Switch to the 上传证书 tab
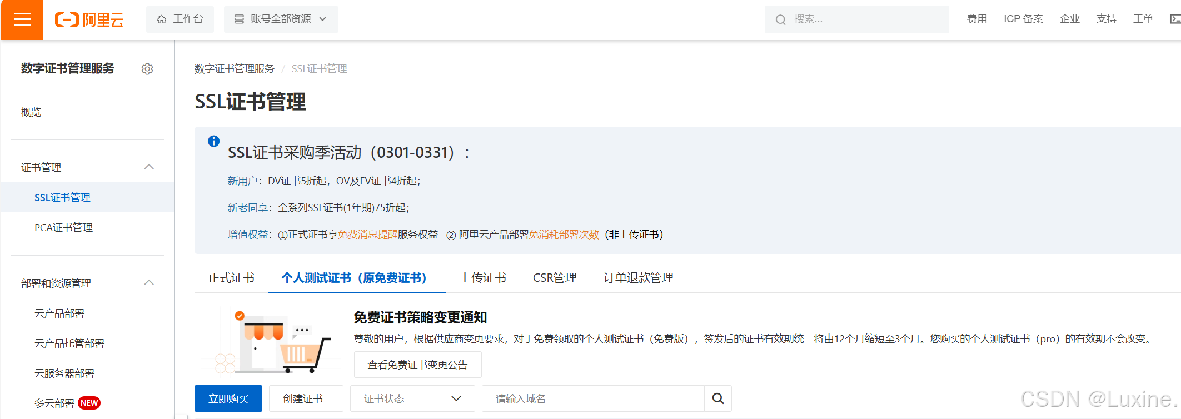This screenshot has height=419, width=1181. (x=483, y=278)
